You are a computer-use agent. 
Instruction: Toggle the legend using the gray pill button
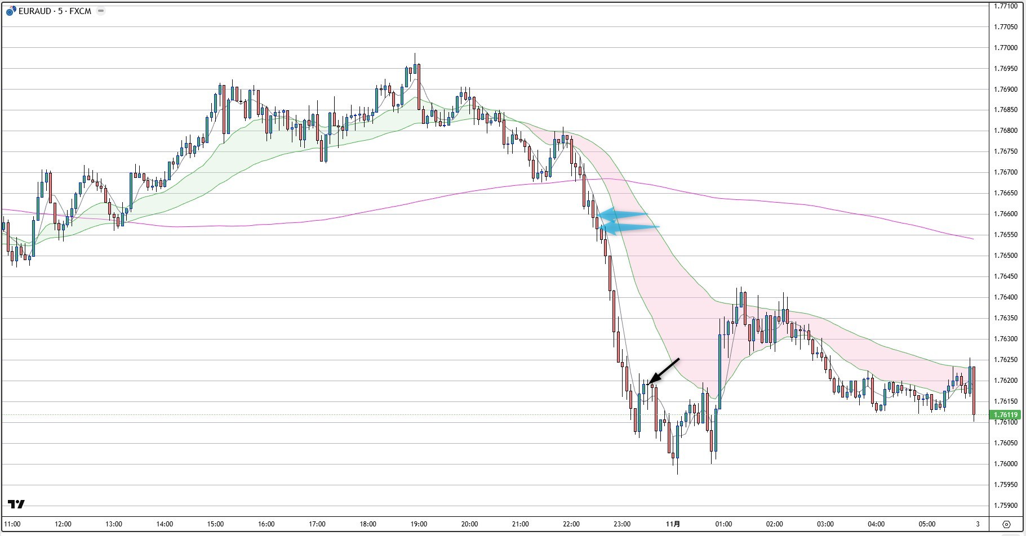[101, 11]
